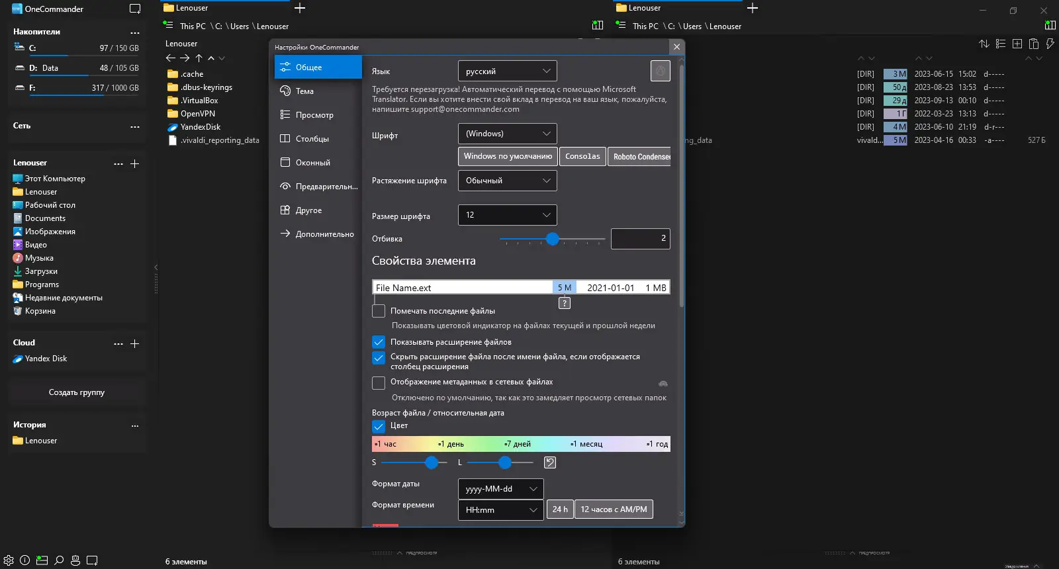Open История group options menu
This screenshot has width=1059, height=569.
(x=135, y=425)
